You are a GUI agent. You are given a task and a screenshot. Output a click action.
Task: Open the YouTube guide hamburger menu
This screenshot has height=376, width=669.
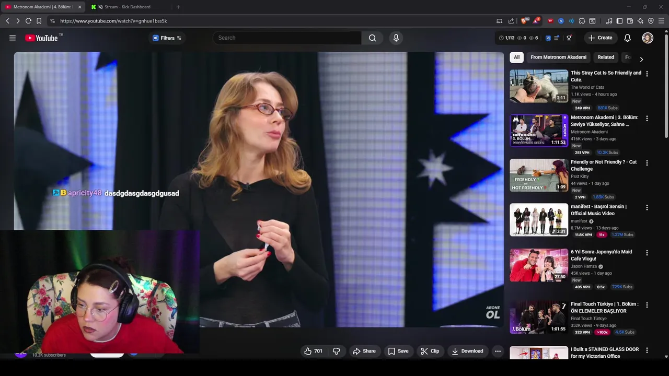tap(13, 38)
